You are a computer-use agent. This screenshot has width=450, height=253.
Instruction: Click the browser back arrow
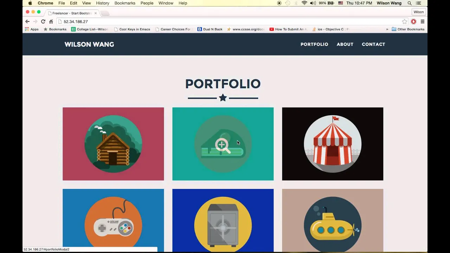click(x=27, y=21)
